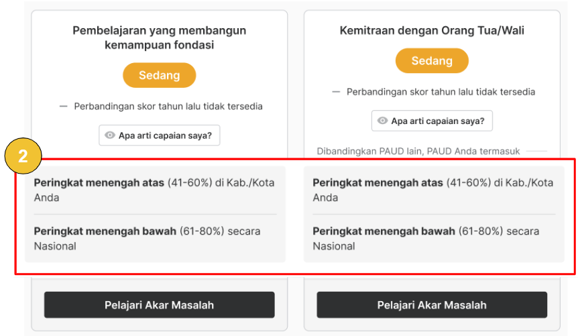Select Sedang badge under Pembelajaran kemampuan fondasi
578x336 pixels.
pos(159,75)
